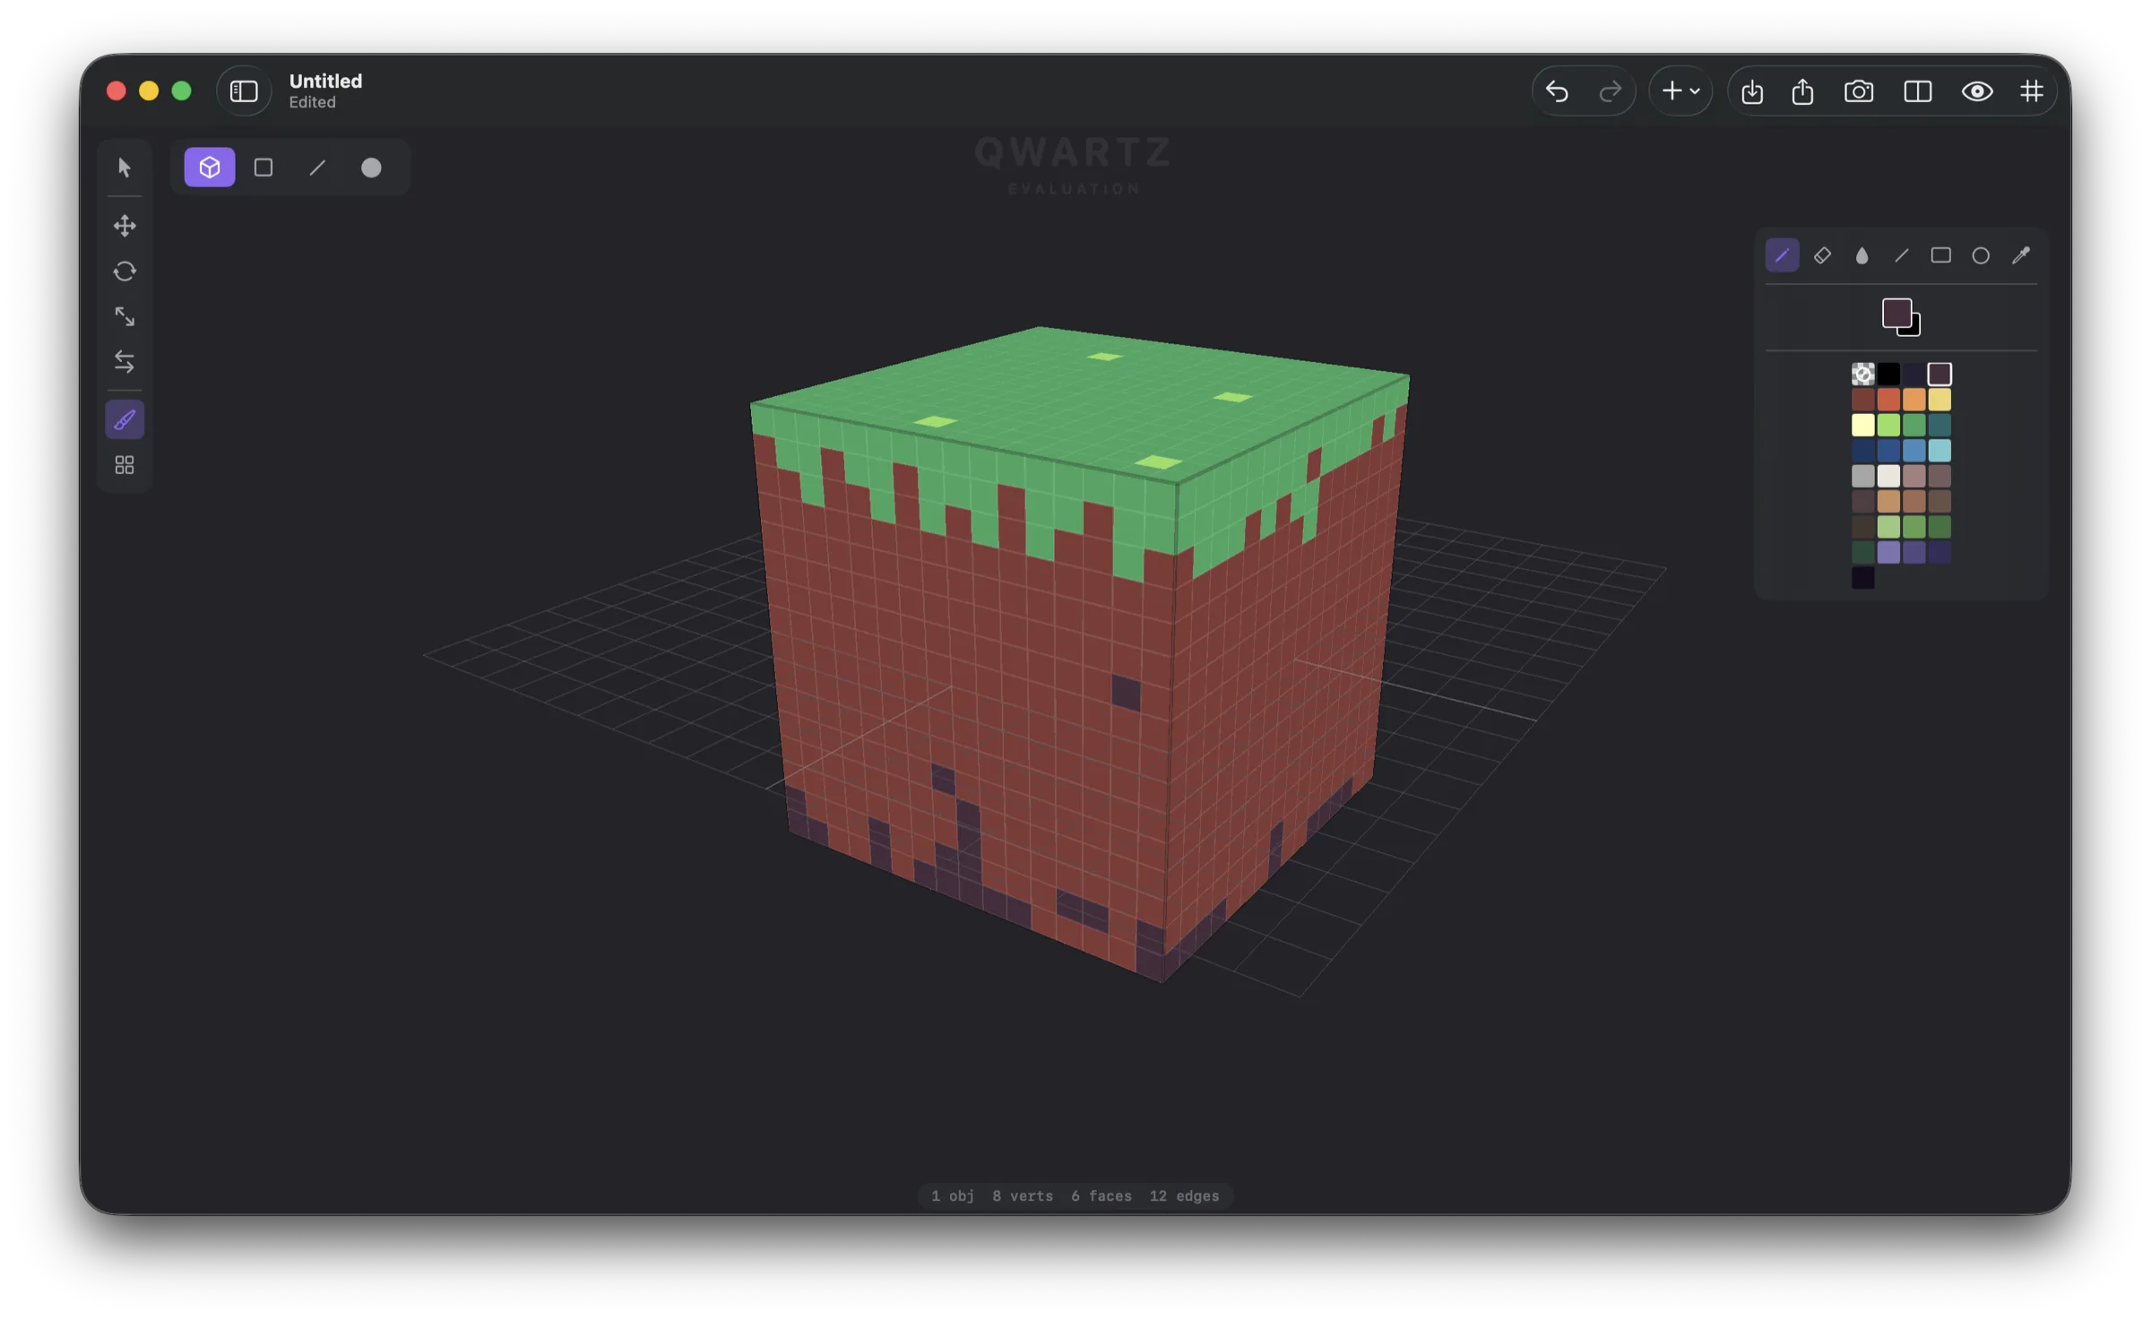Open the Add (+) dropdown menu
Image resolution: width=2151 pixels, height=1320 pixels.
pyautogui.click(x=1680, y=91)
